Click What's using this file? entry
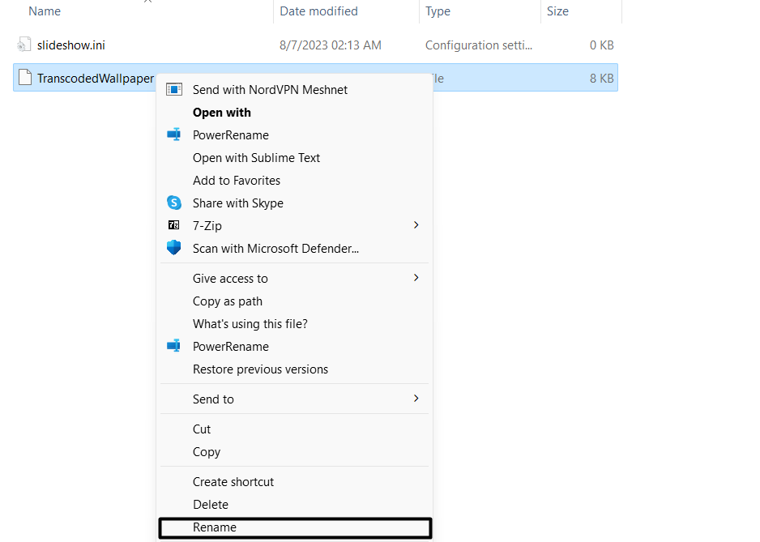760x542 pixels. pyautogui.click(x=250, y=324)
